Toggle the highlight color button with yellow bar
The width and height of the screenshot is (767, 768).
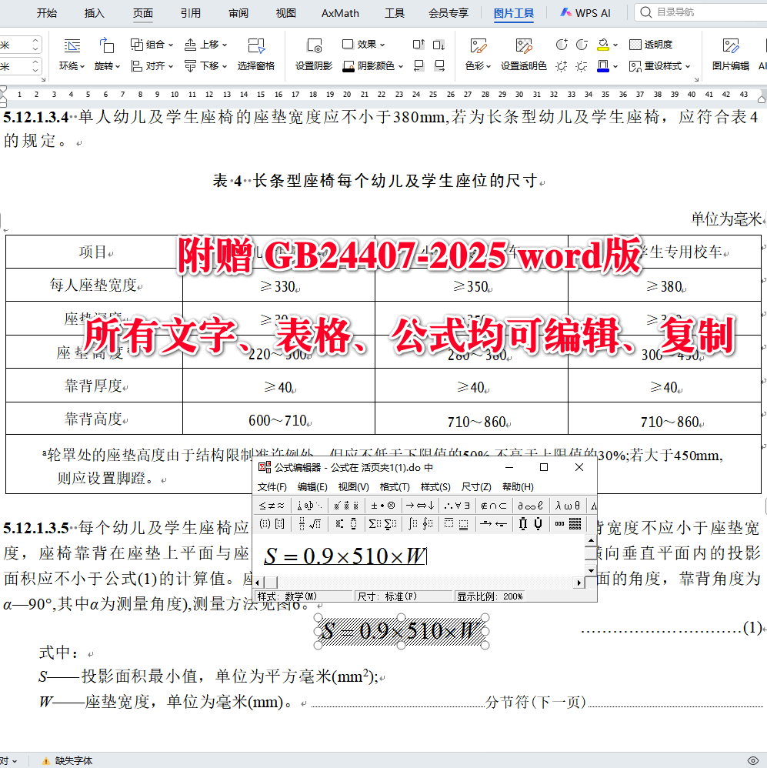602,44
